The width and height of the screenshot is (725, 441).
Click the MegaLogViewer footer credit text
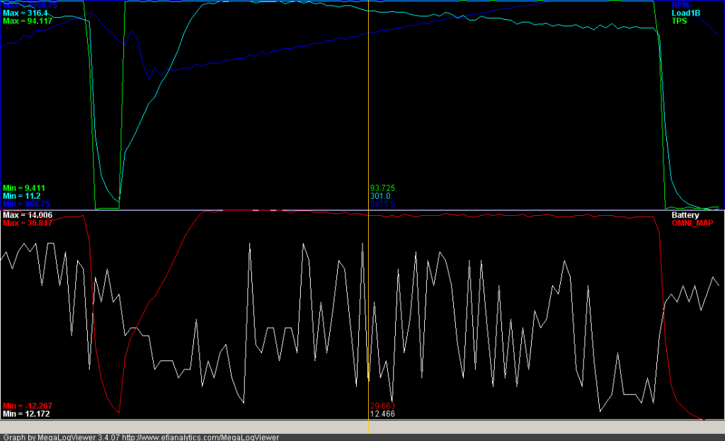pyautogui.click(x=141, y=437)
